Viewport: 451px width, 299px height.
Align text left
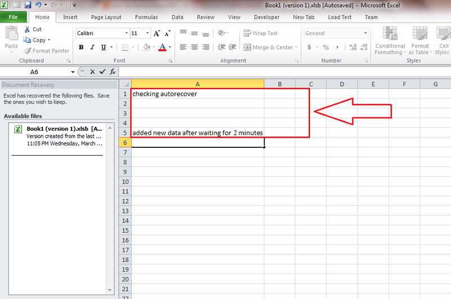coord(183,47)
